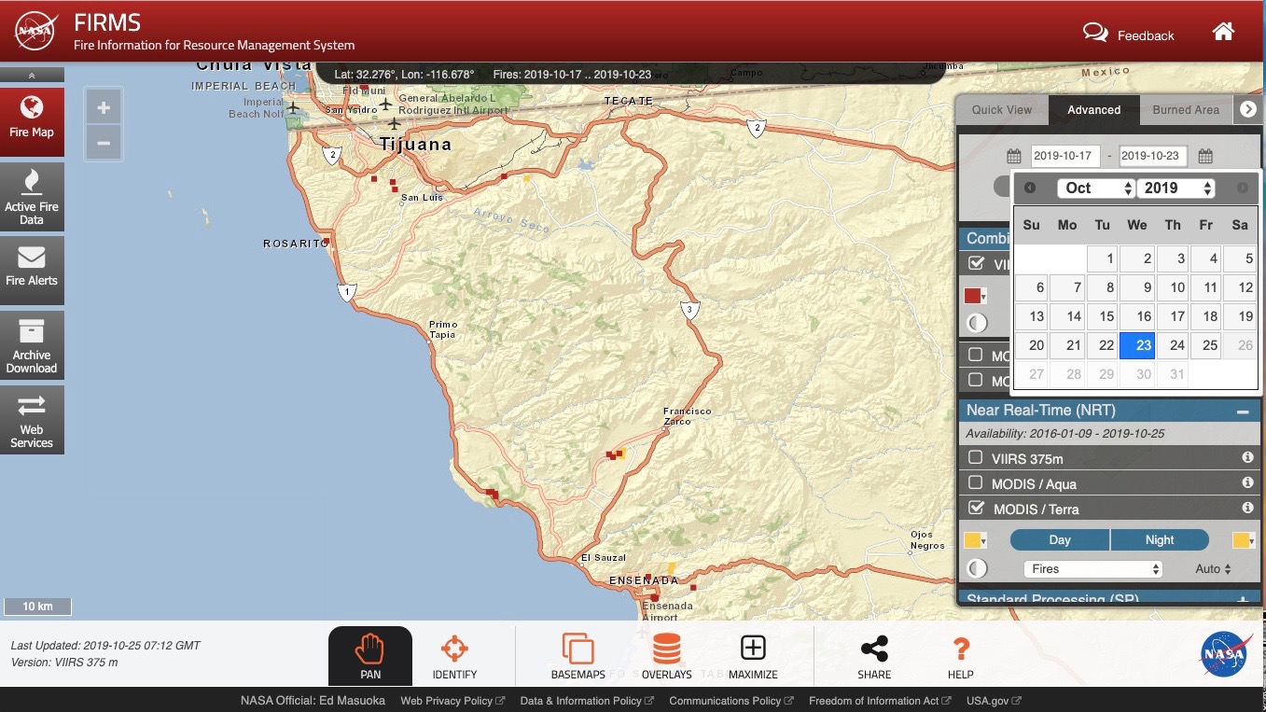Click the NASA logo in header

[37, 31]
